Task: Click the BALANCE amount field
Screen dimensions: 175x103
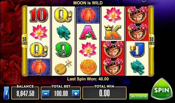Action: click(25, 93)
